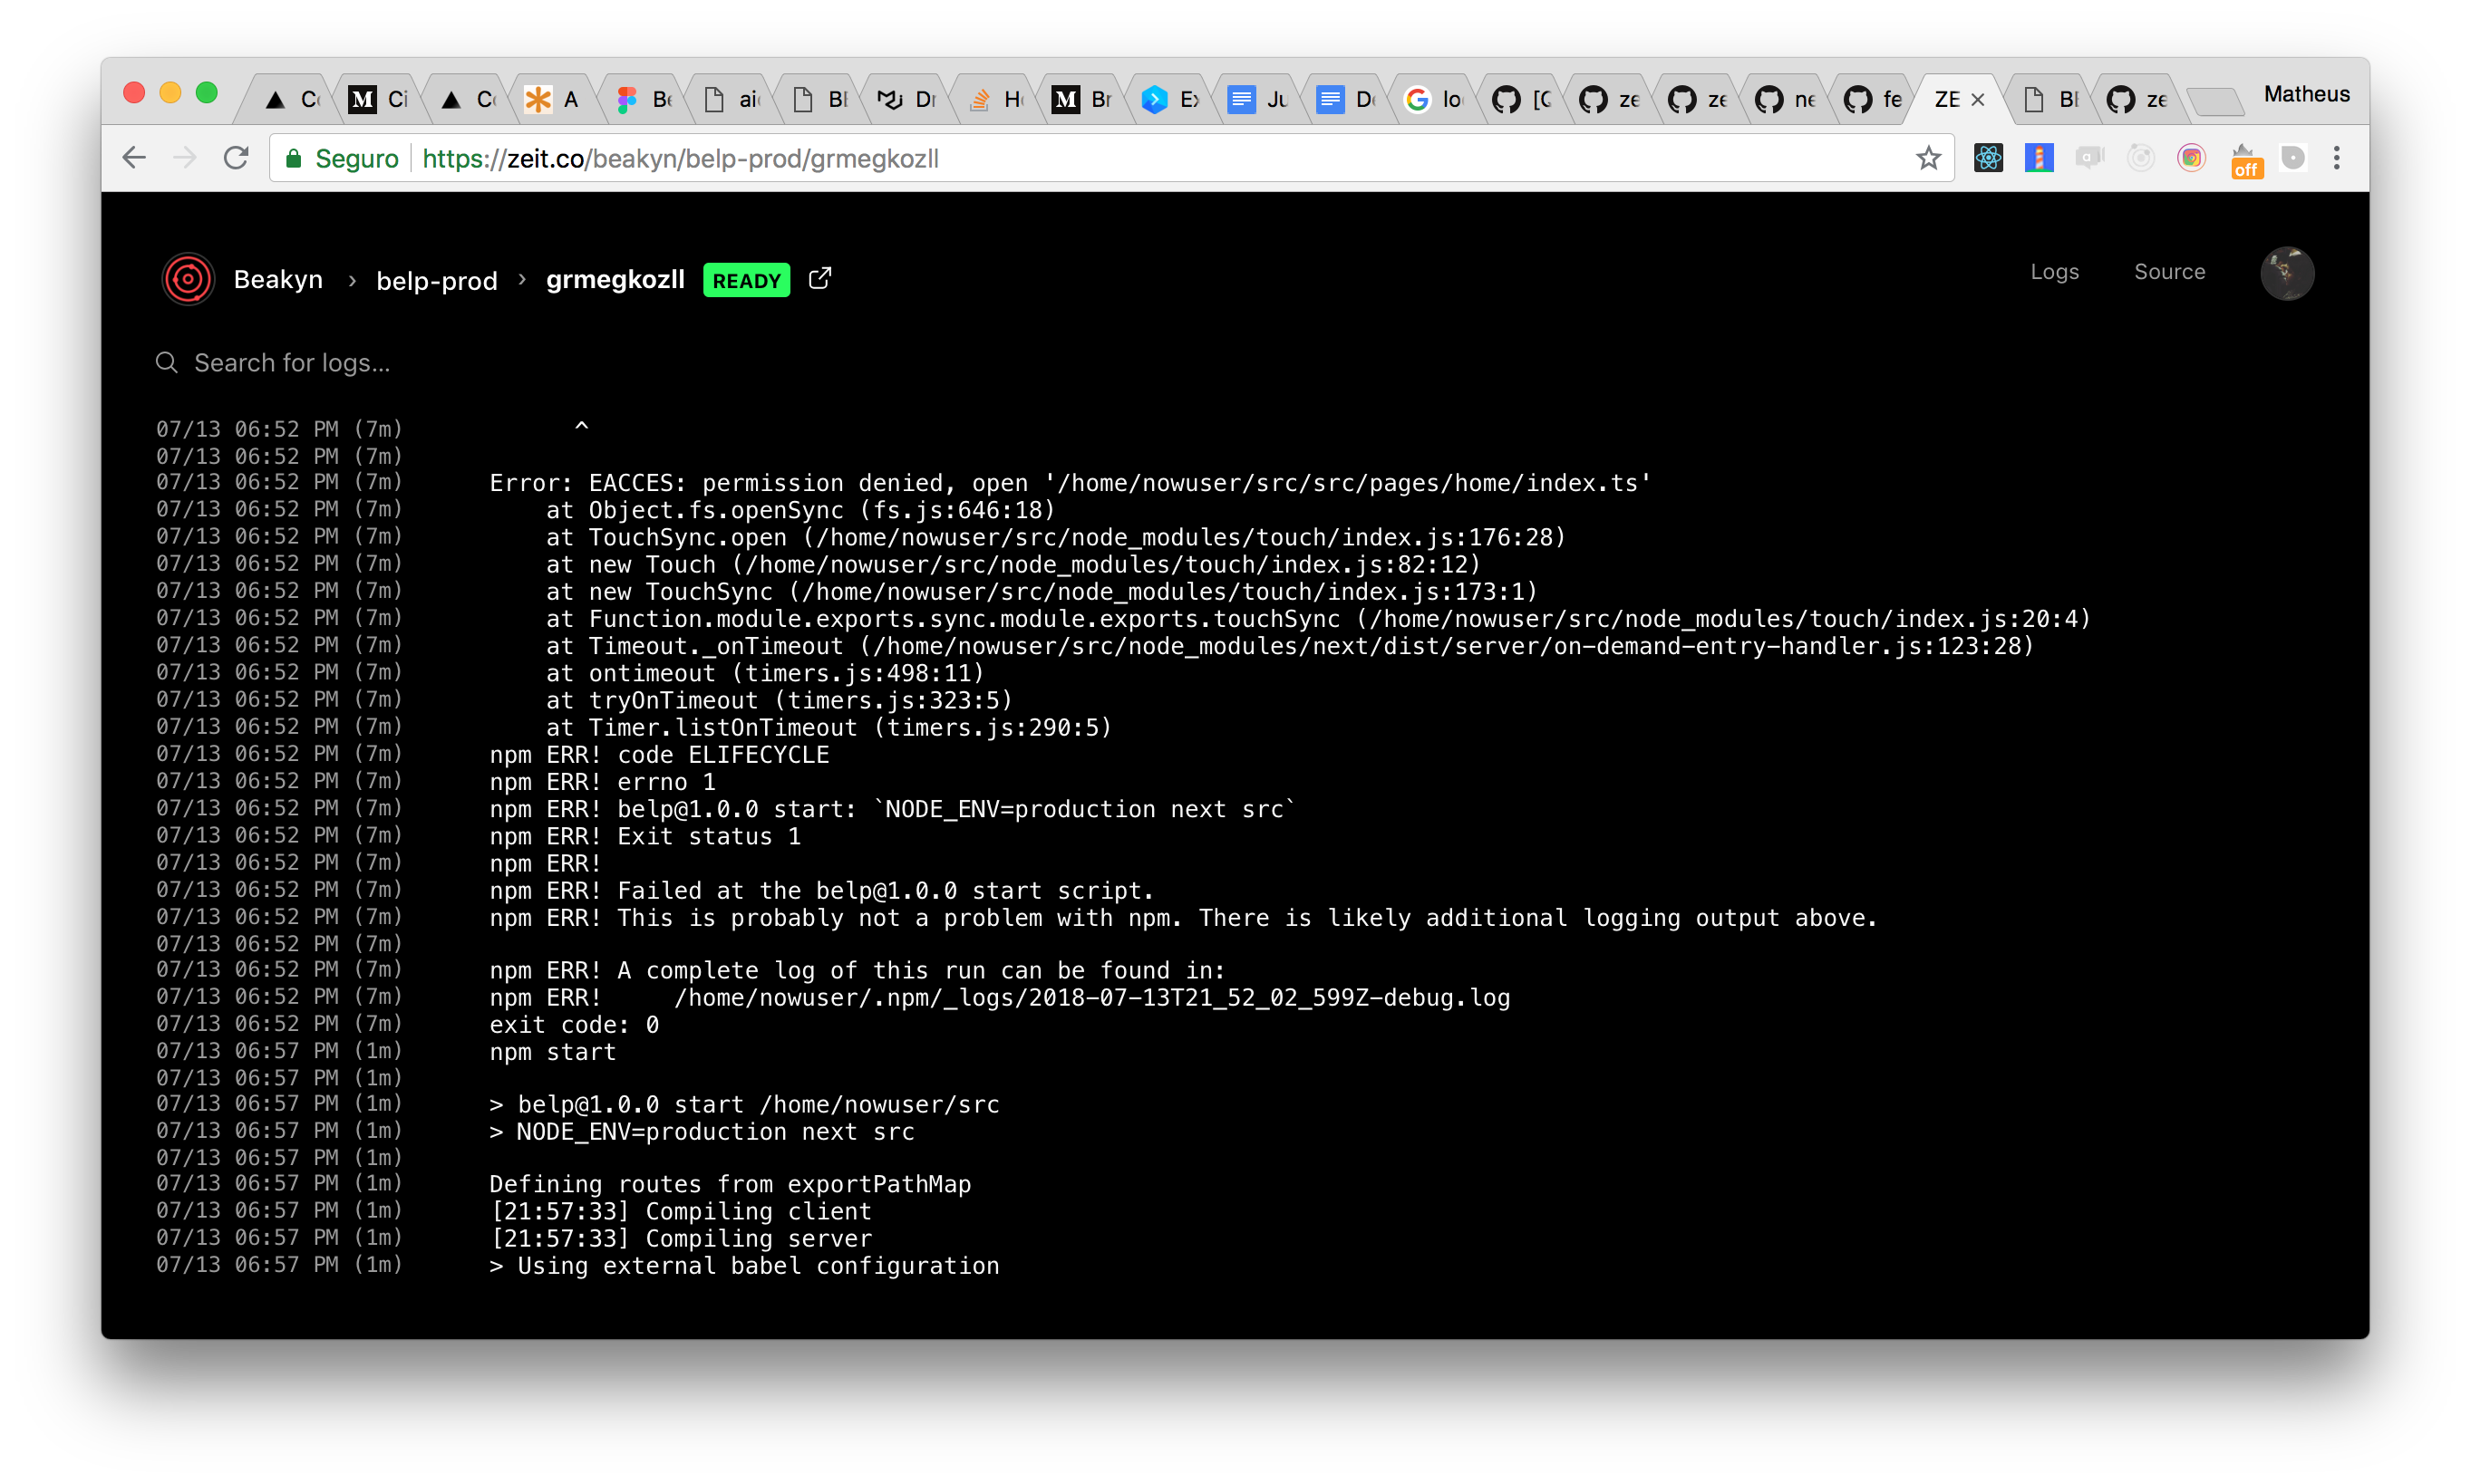The image size is (2471, 1484).
Task: Bookmark the page with the star icon
Action: pos(1928,157)
